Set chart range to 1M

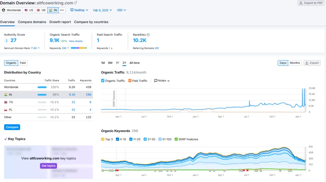pos(103,63)
